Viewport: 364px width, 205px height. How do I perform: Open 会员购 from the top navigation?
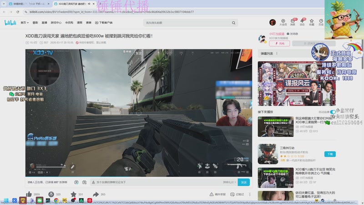pos(69,22)
